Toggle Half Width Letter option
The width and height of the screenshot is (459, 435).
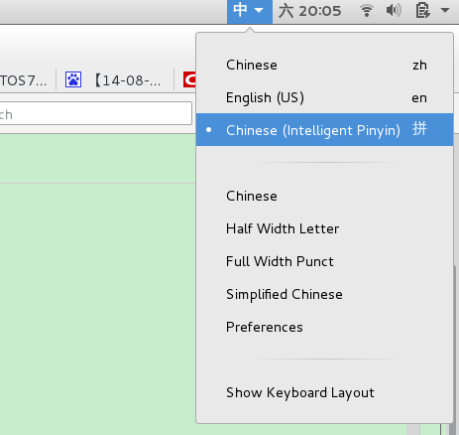[x=324, y=228]
